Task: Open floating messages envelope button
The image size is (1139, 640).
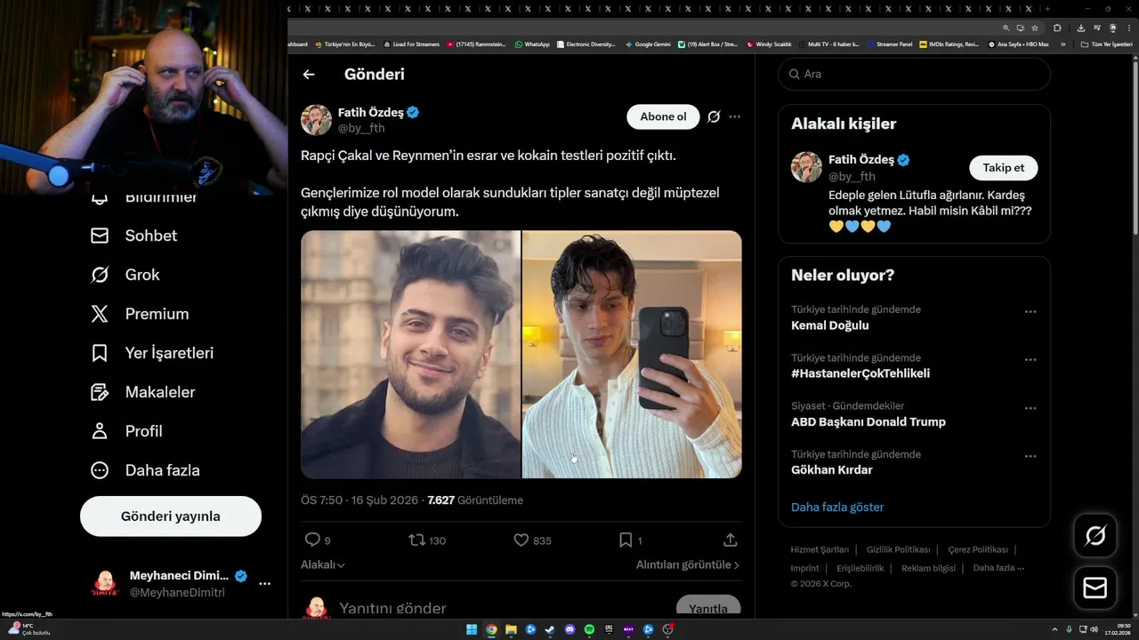Action: (x=1095, y=588)
